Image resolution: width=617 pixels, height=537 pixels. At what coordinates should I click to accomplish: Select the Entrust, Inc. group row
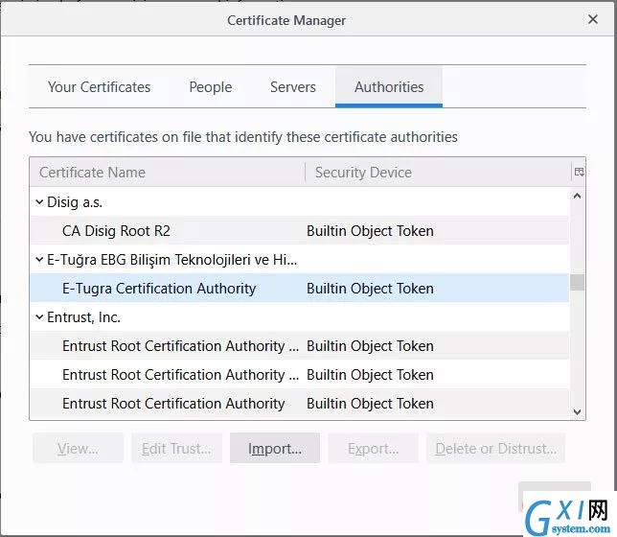pyautogui.click(x=300, y=317)
